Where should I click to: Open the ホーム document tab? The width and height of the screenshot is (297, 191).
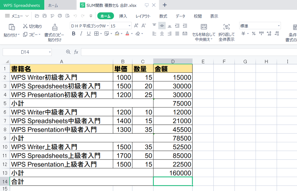tap(61, 5)
